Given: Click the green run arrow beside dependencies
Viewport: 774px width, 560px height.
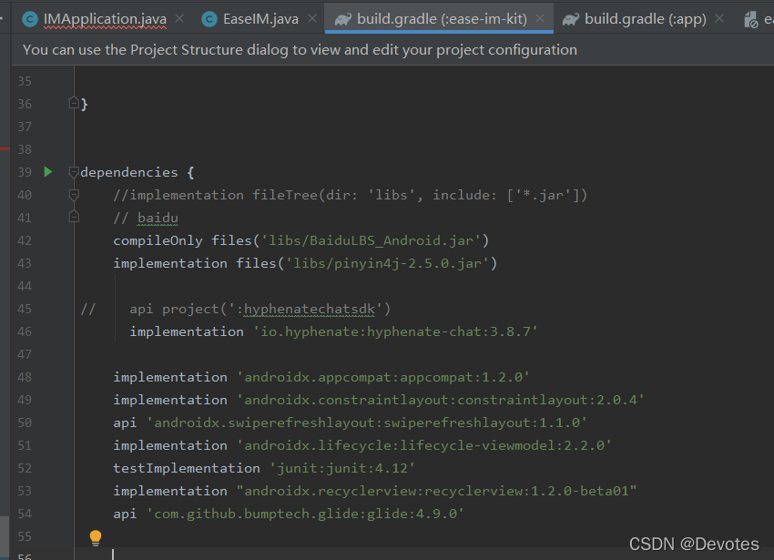Looking at the screenshot, I should coord(48,172).
